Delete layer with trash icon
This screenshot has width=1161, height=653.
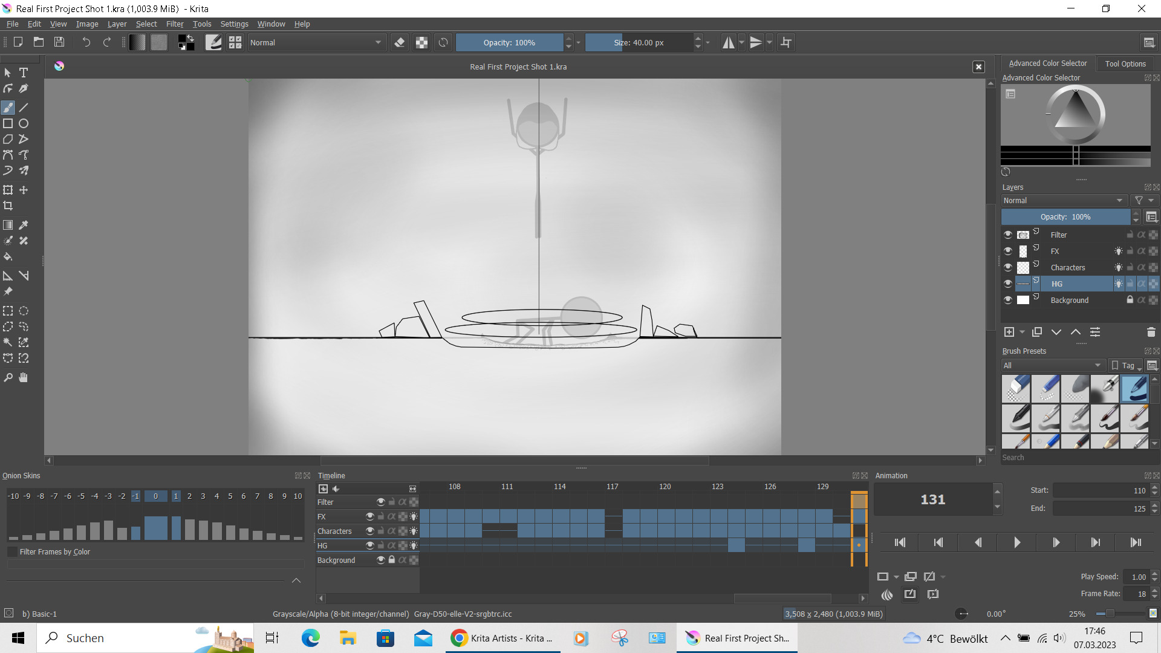click(x=1151, y=332)
